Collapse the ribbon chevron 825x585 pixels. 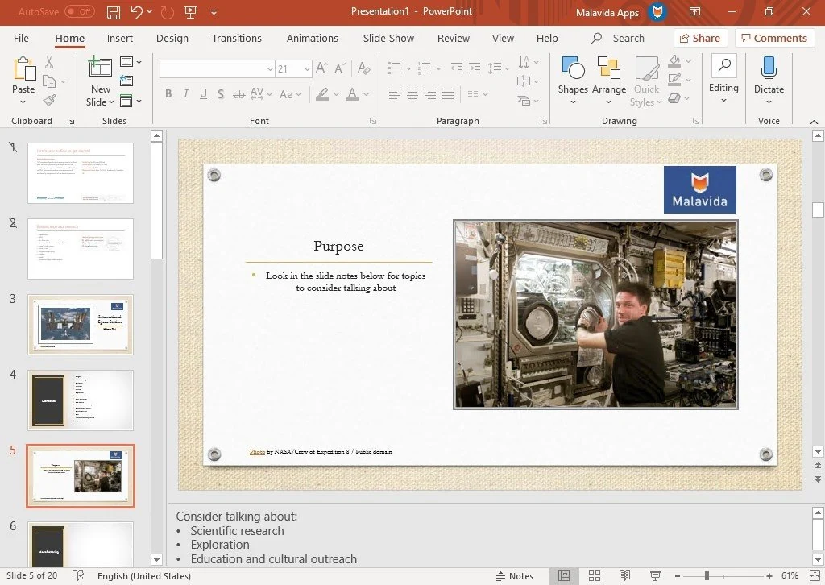point(814,122)
